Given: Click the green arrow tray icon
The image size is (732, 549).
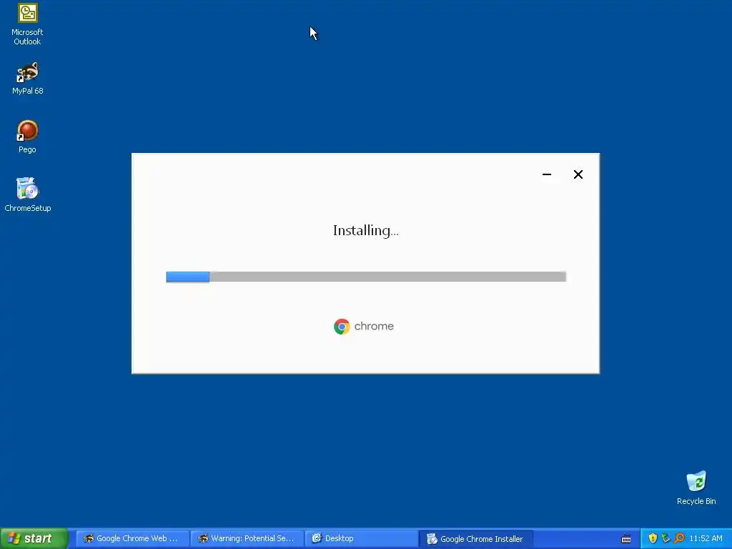Looking at the screenshot, I should point(666,538).
